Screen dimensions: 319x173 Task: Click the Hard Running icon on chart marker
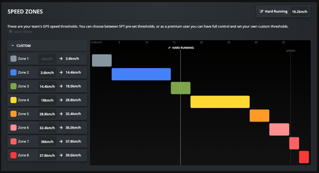coord(169,48)
